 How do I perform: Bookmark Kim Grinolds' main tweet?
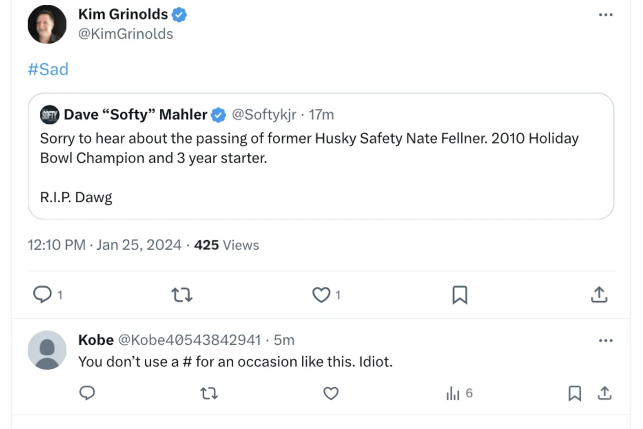tap(460, 294)
